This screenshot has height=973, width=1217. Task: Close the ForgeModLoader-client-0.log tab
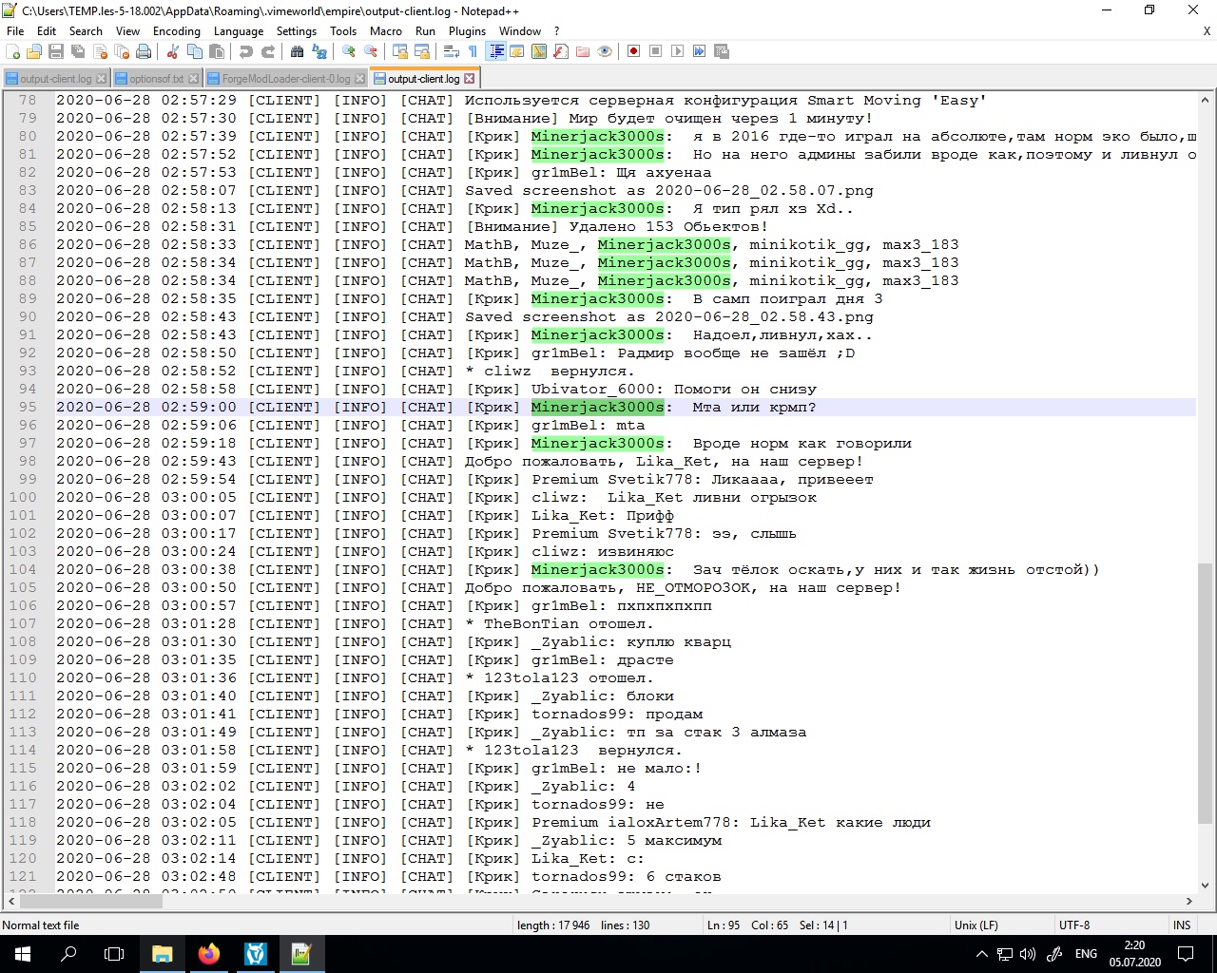tap(359, 79)
